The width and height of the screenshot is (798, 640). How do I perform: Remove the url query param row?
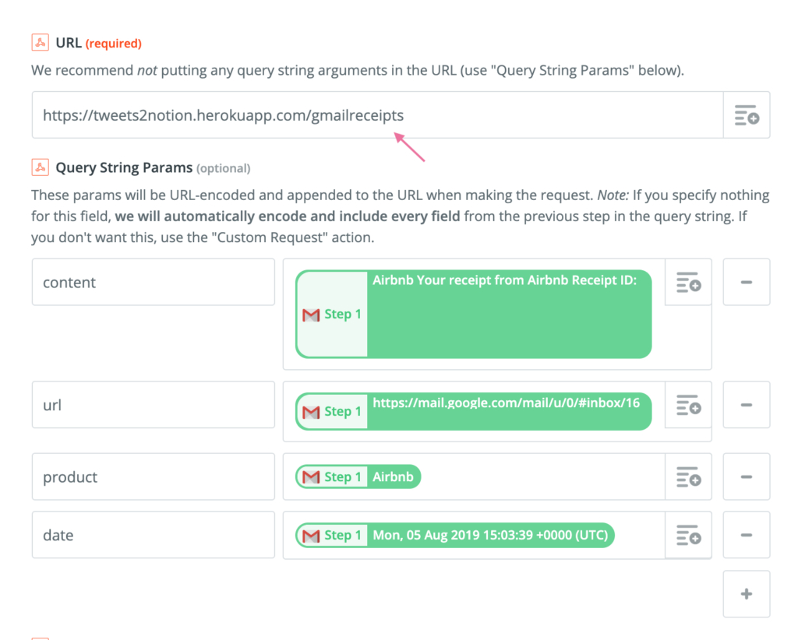coord(746,405)
